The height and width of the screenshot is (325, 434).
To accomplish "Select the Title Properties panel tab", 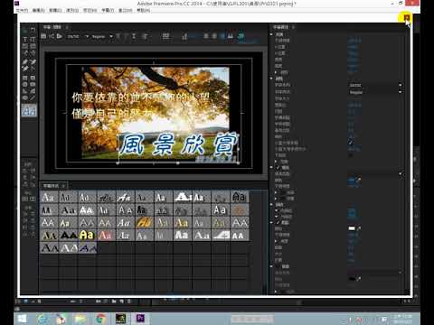I will (281, 27).
